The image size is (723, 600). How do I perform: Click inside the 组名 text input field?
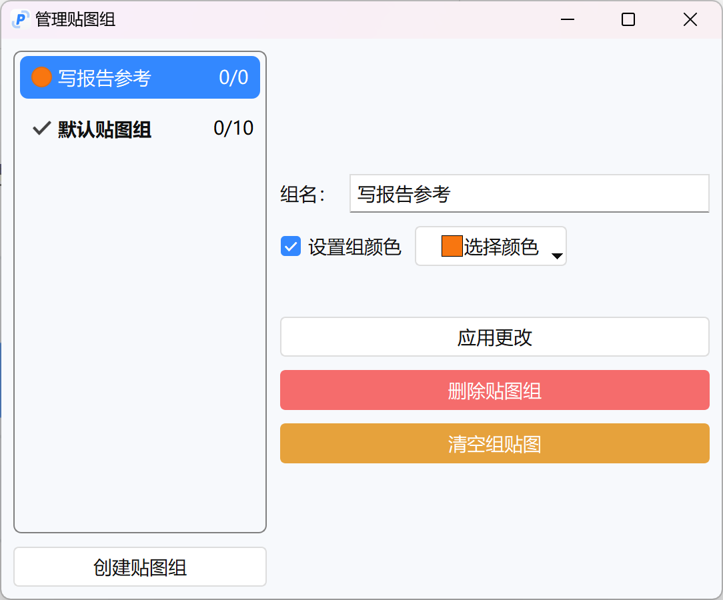(529, 193)
